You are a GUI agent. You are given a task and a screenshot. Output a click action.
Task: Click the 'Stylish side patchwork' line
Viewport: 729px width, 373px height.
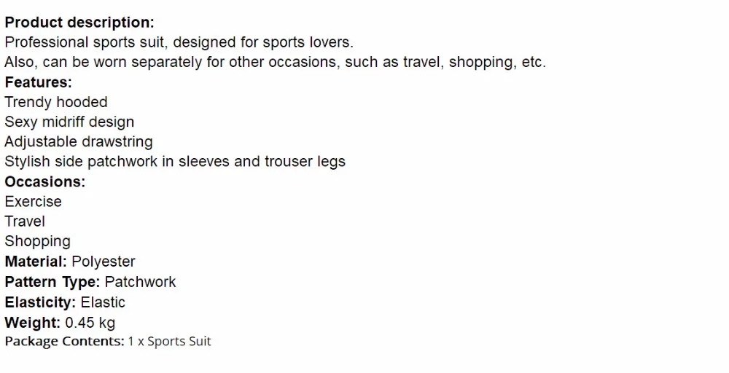(175, 162)
